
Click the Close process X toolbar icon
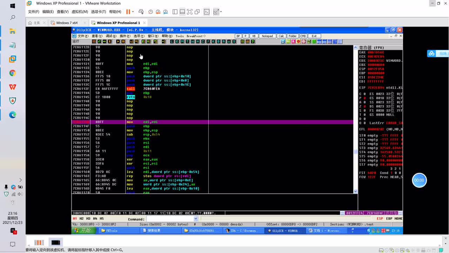tap(109, 41)
